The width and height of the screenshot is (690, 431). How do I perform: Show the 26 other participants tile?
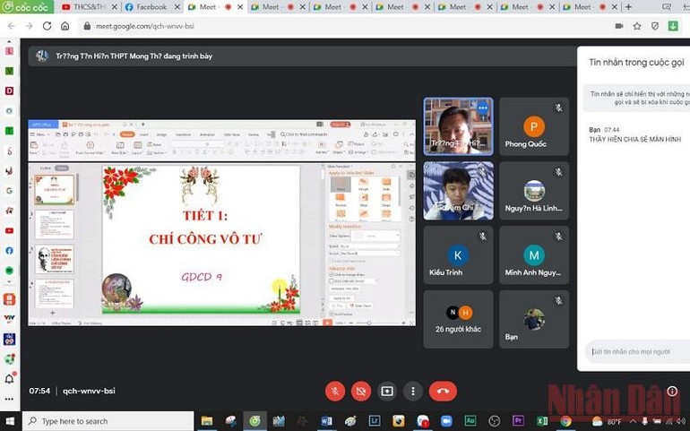click(458, 319)
